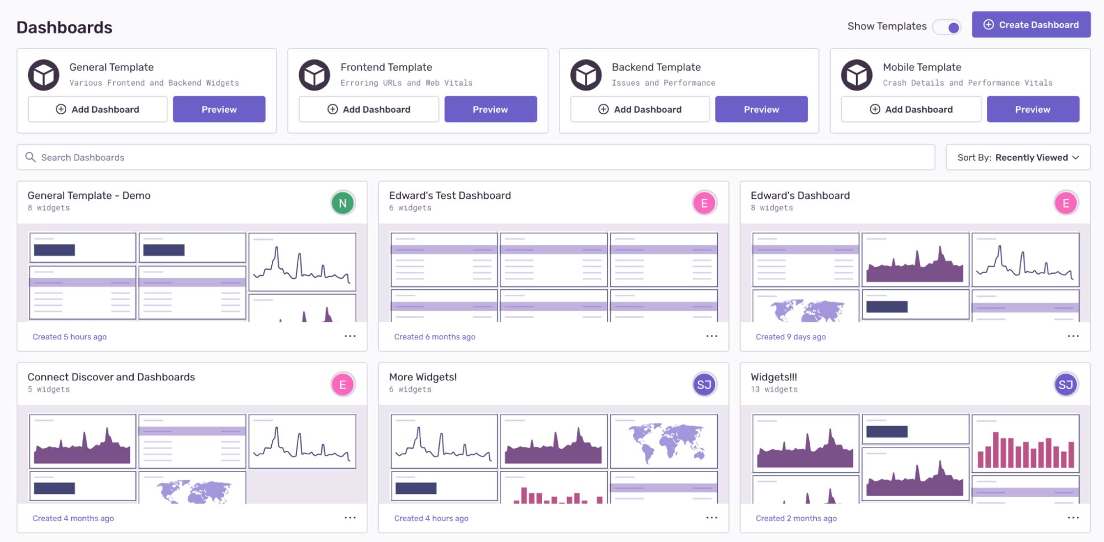
Task: Click the Backend Template cube icon
Action: pos(585,75)
